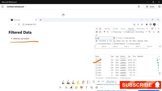Select the yellow highlighter
162x91 pixels.
point(78,82)
